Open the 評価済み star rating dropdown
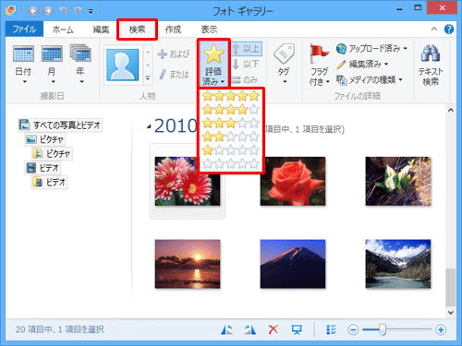The image size is (462, 346). coord(213,64)
